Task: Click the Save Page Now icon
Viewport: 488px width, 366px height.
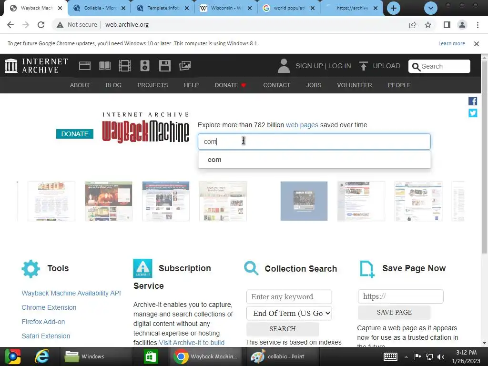Action: tap(367, 269)
